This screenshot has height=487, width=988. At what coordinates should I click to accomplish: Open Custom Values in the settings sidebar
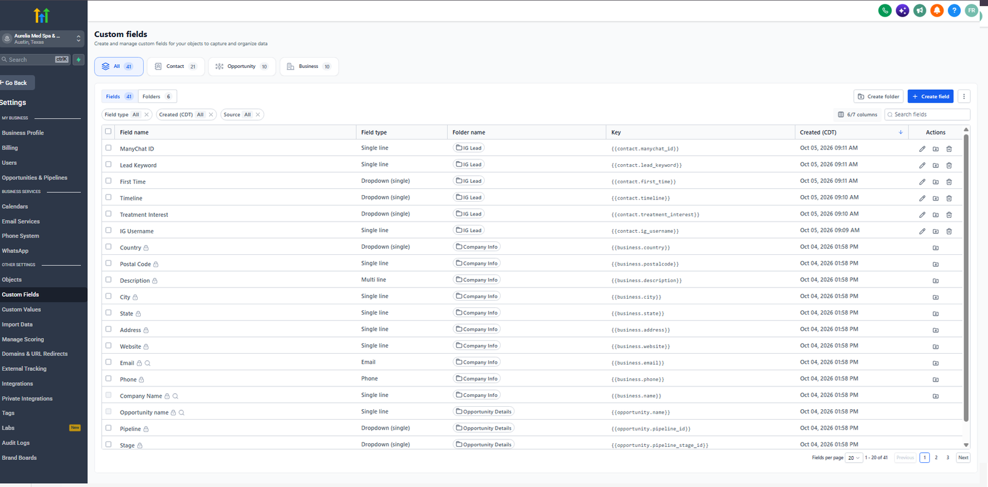click(22, 310)
